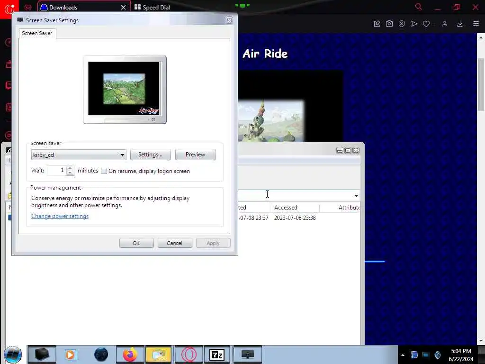Show hidden system tray icons arrow
Screen dimensions: 485x364
pos(403,355)
